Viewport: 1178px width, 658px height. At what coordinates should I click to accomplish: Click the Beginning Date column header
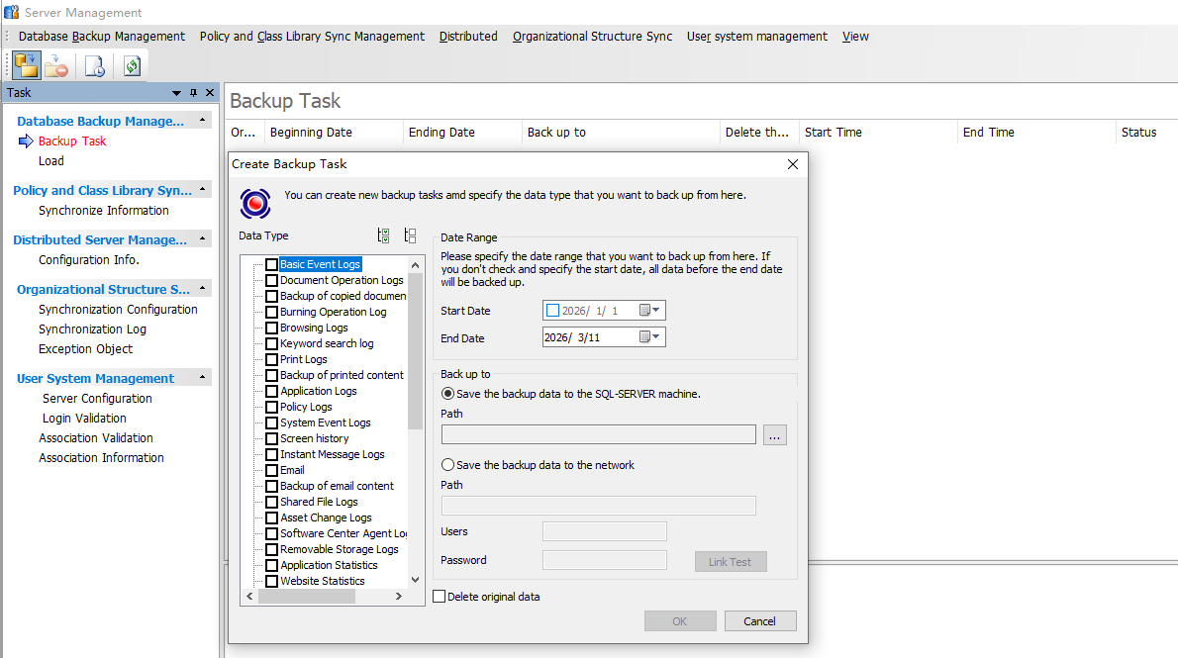[334, 133]
